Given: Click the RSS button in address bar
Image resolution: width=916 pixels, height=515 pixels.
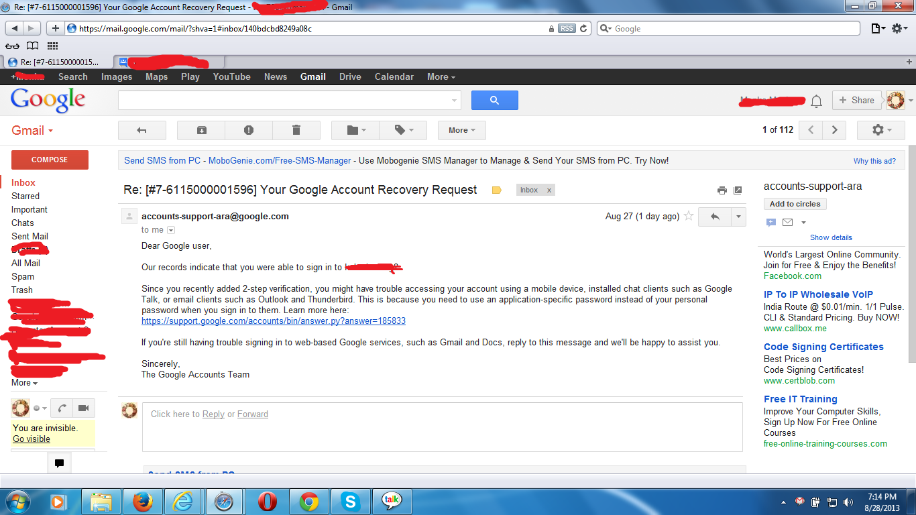Looking at the screenshot, I should (x=567, y=29).
